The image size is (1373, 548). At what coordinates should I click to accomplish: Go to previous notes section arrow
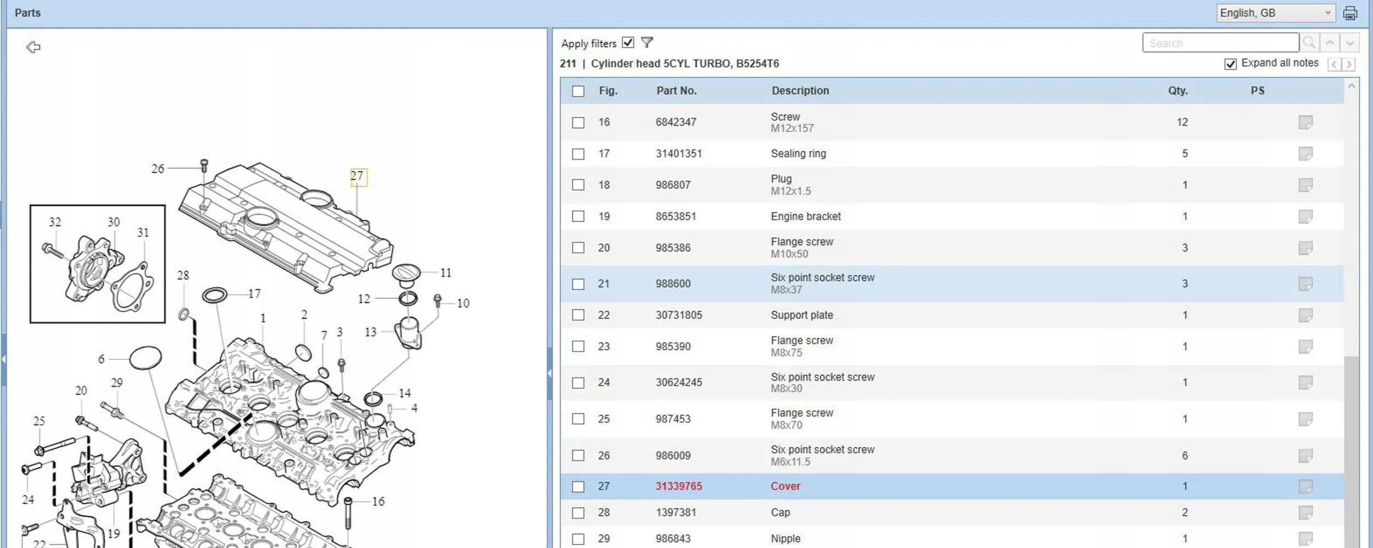coord(1335,64)
